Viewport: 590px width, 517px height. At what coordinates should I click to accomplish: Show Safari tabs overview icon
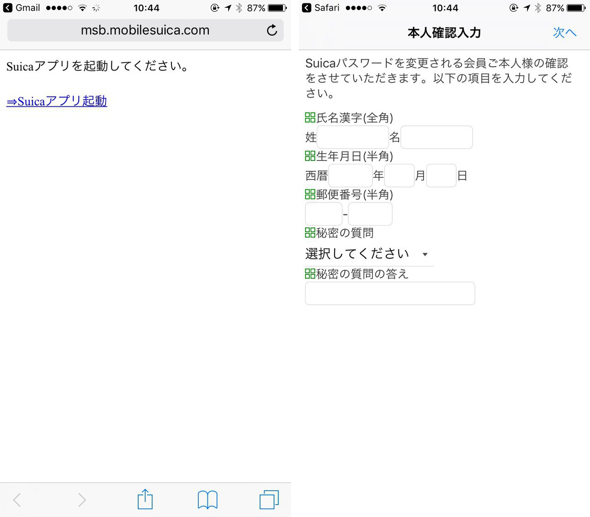[269, 500]
